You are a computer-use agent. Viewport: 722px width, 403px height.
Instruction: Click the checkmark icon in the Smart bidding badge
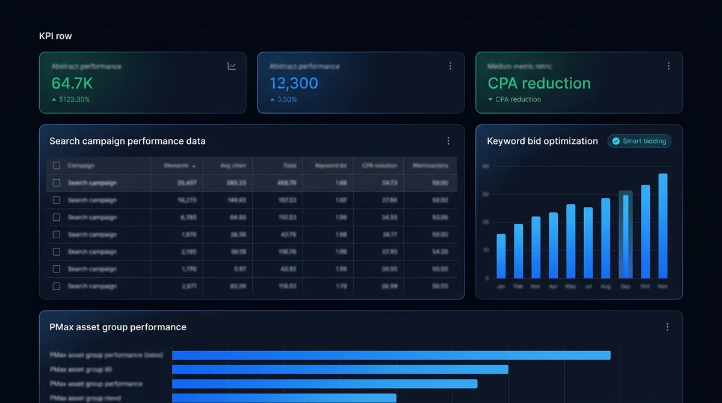tap(616, 141)
